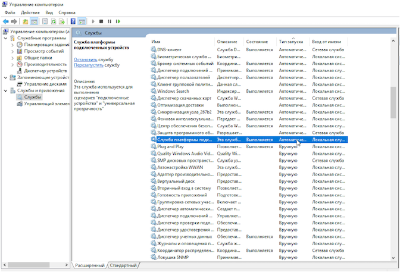Viewport: 400px width, 272px height.
Task: Select the Вторичный вход в систему row
Action: click(249, 188)
